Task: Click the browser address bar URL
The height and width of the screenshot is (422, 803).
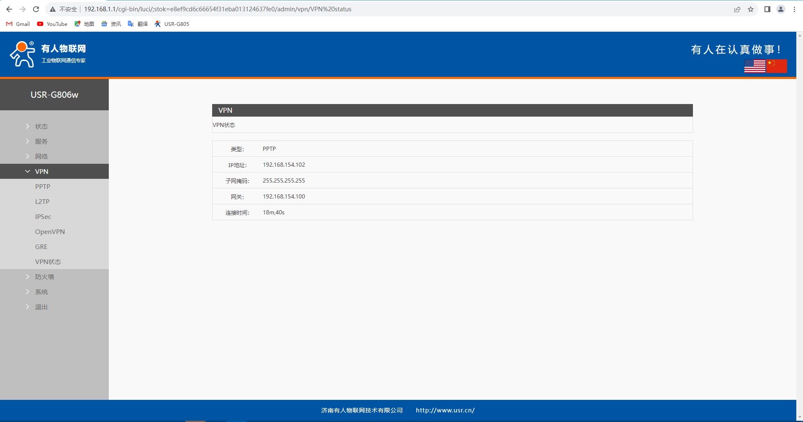Action: coord(218,9)
